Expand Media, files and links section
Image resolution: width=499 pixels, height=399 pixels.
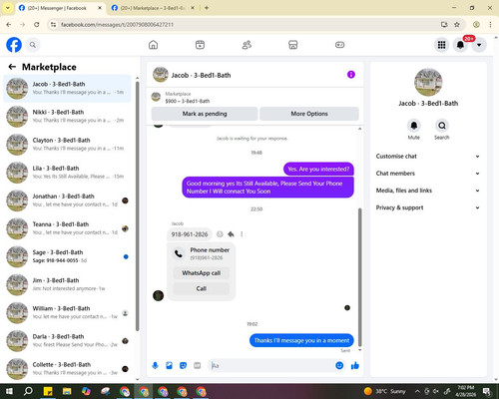coord(428,191)
